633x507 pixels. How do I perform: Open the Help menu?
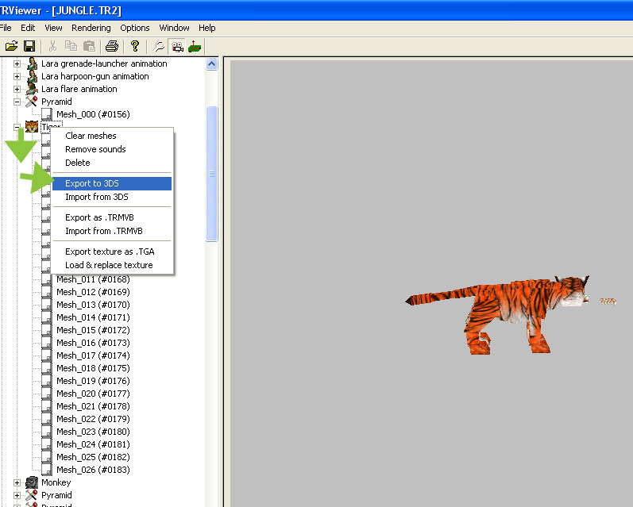pyautogui.click(x=207, y=28)
